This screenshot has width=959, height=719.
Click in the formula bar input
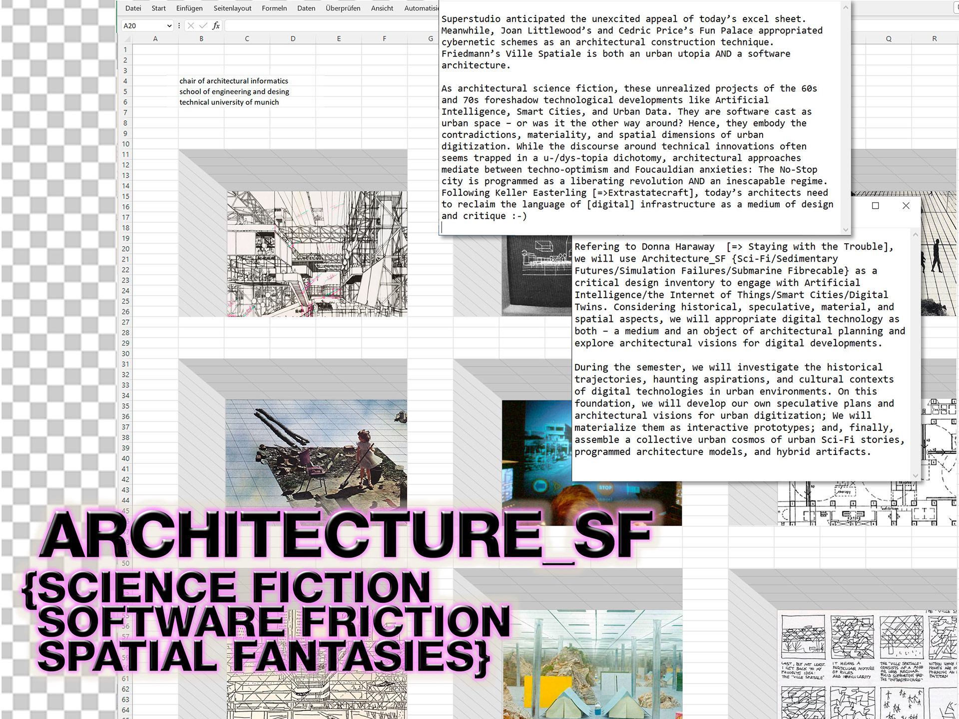coord(330,25)
